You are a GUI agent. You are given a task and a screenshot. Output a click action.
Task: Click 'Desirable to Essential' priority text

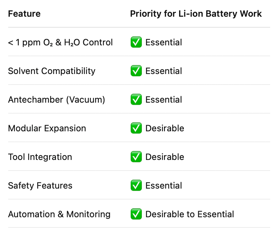[190, 214]
